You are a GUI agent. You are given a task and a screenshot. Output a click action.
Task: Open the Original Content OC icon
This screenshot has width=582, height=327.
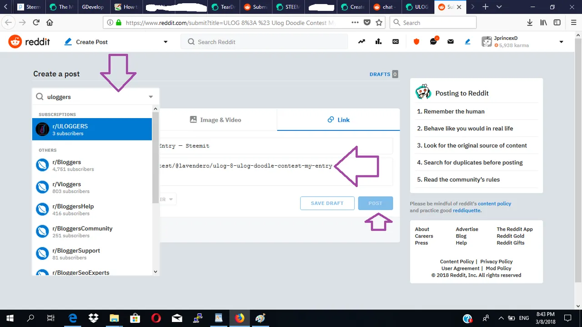[x=396, y=42]
